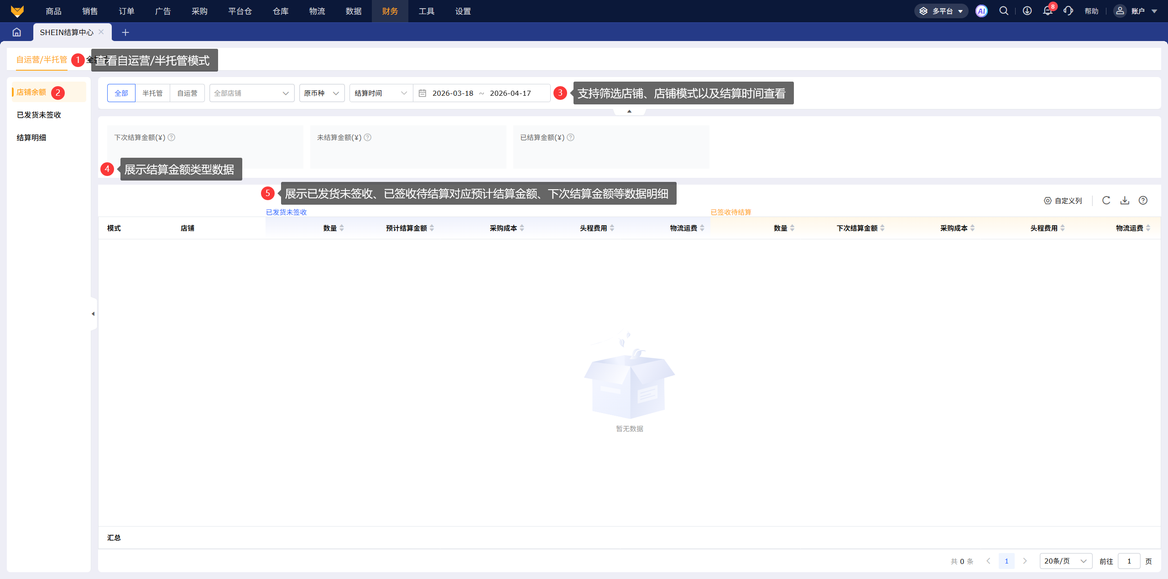This screenshot has width=1168, height=579.
Task: Open the 全部店铺 store dropdown
Action: tap(251, 93)
